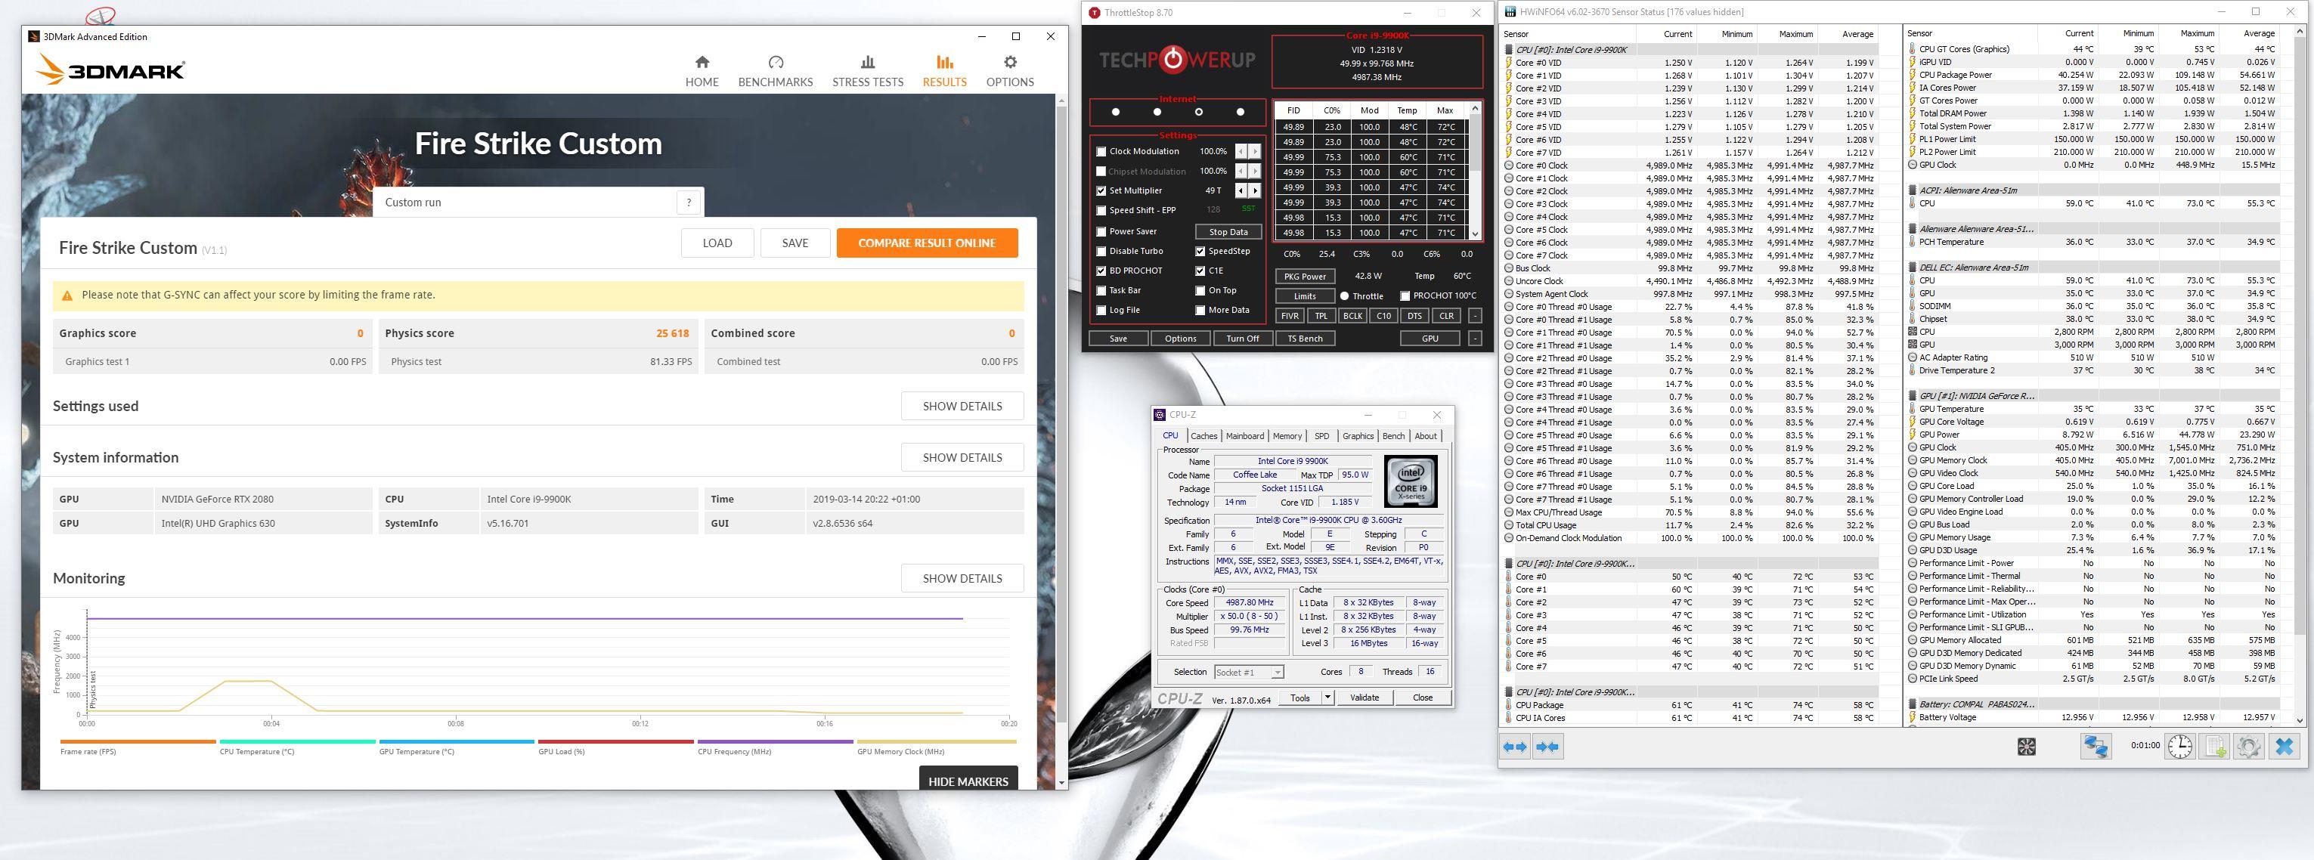Click the warning icon in G-SYNC notice
Image resolution: width=2314 pixels, height=860 pixels.
pyautogui.click(x=67, y=295)
